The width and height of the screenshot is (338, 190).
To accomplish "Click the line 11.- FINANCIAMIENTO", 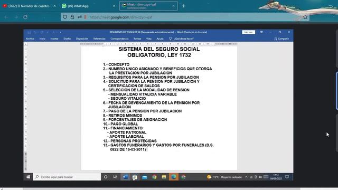I will 123,128.
